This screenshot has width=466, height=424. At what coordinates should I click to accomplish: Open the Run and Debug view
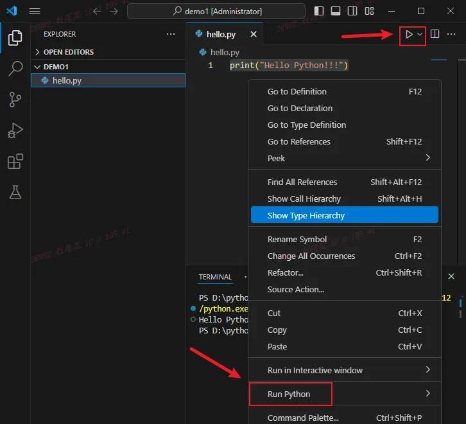click(15, 130)
